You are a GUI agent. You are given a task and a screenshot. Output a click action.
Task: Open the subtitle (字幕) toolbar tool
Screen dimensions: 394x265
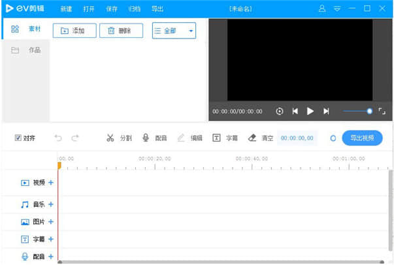[225, 138]
